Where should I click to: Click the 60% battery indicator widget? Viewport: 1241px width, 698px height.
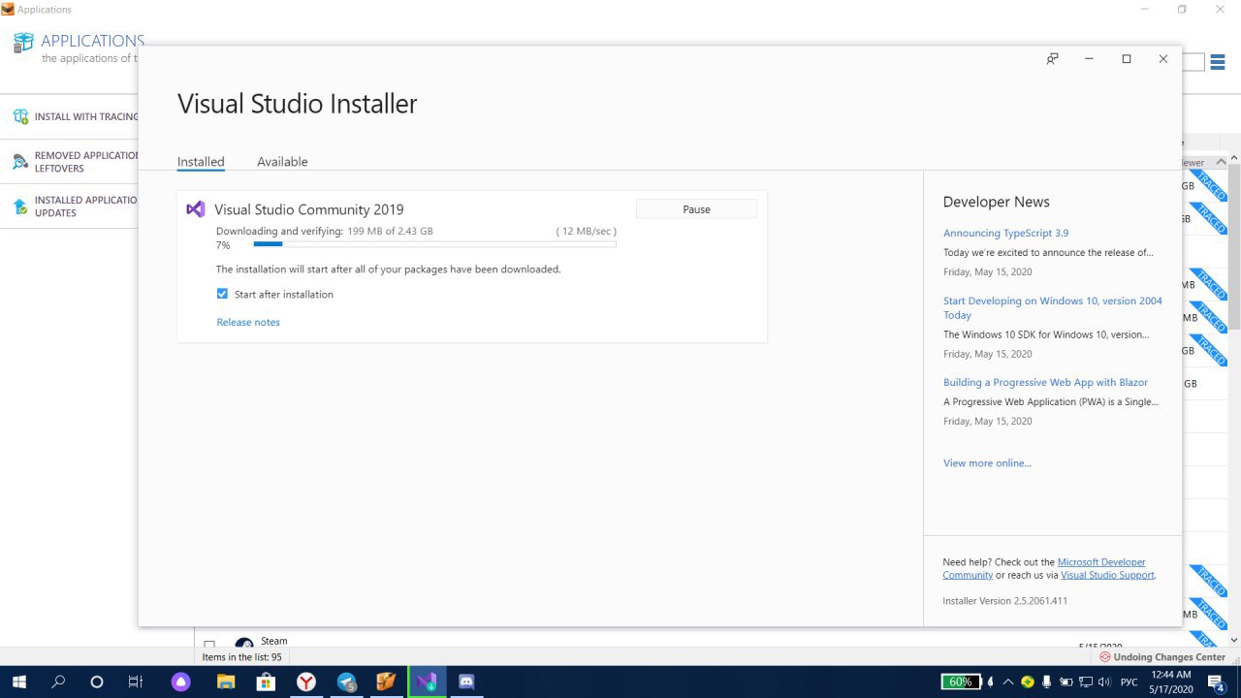(x=961, y=682)
